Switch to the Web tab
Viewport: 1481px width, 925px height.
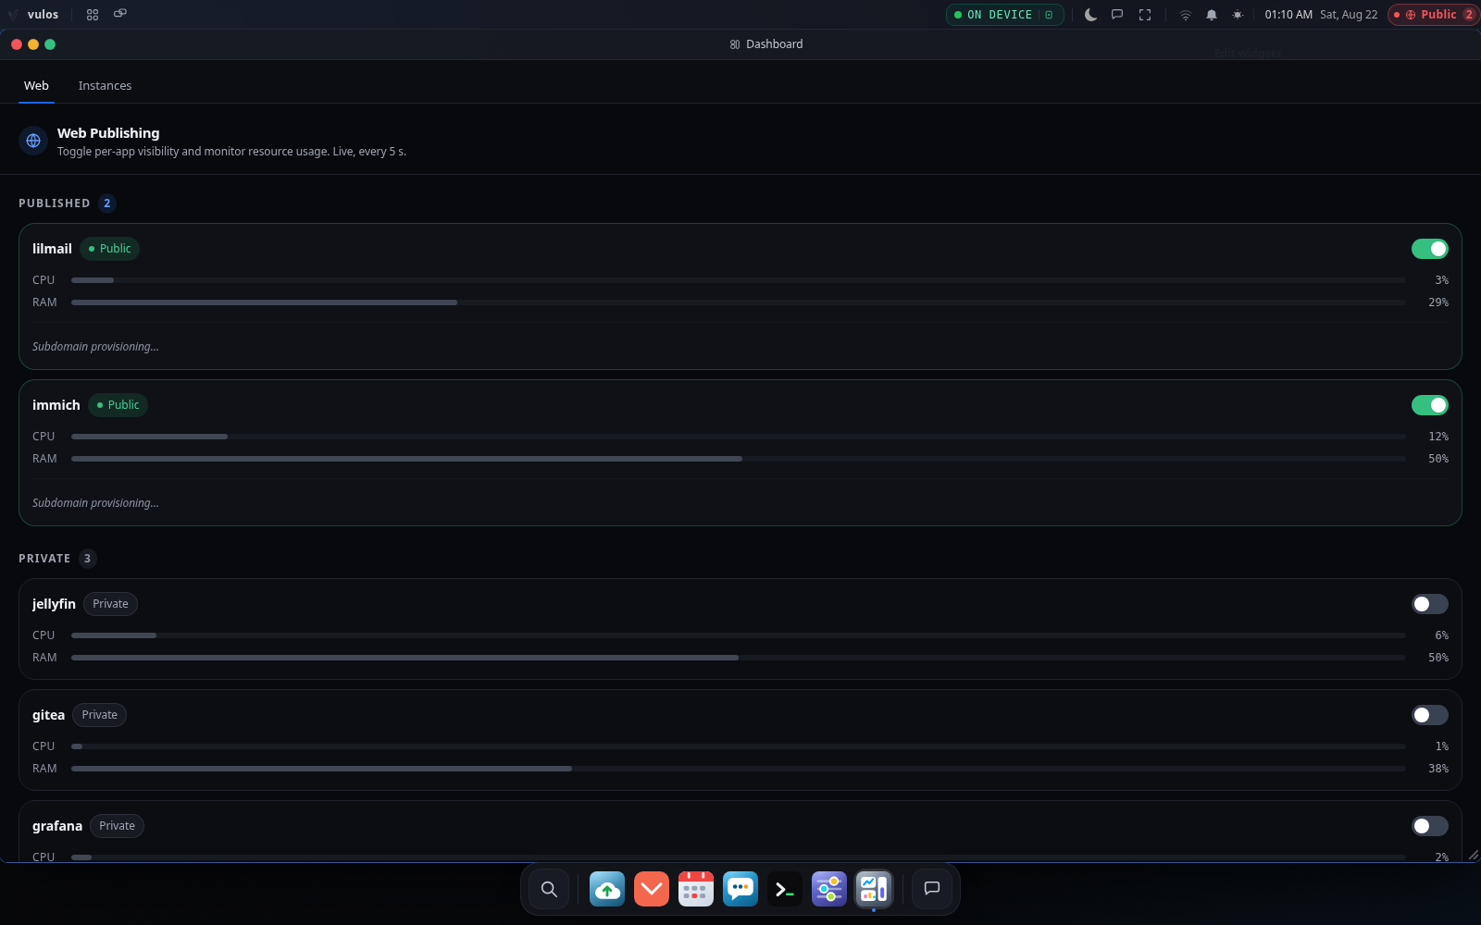pyautogui.click(x=36, y=85)
